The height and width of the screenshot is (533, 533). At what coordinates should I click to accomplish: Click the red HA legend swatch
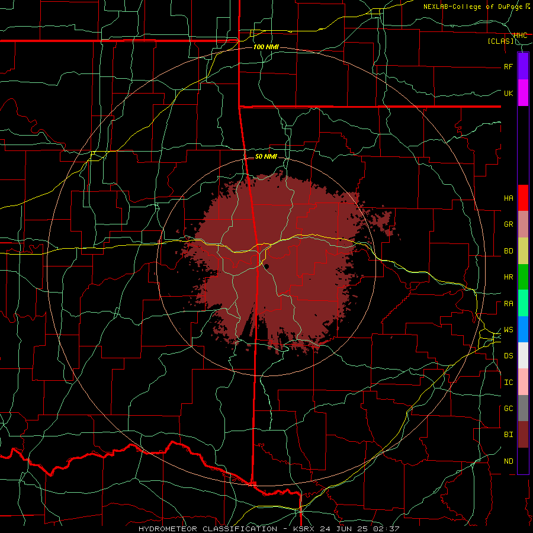[x=523, y=198]
